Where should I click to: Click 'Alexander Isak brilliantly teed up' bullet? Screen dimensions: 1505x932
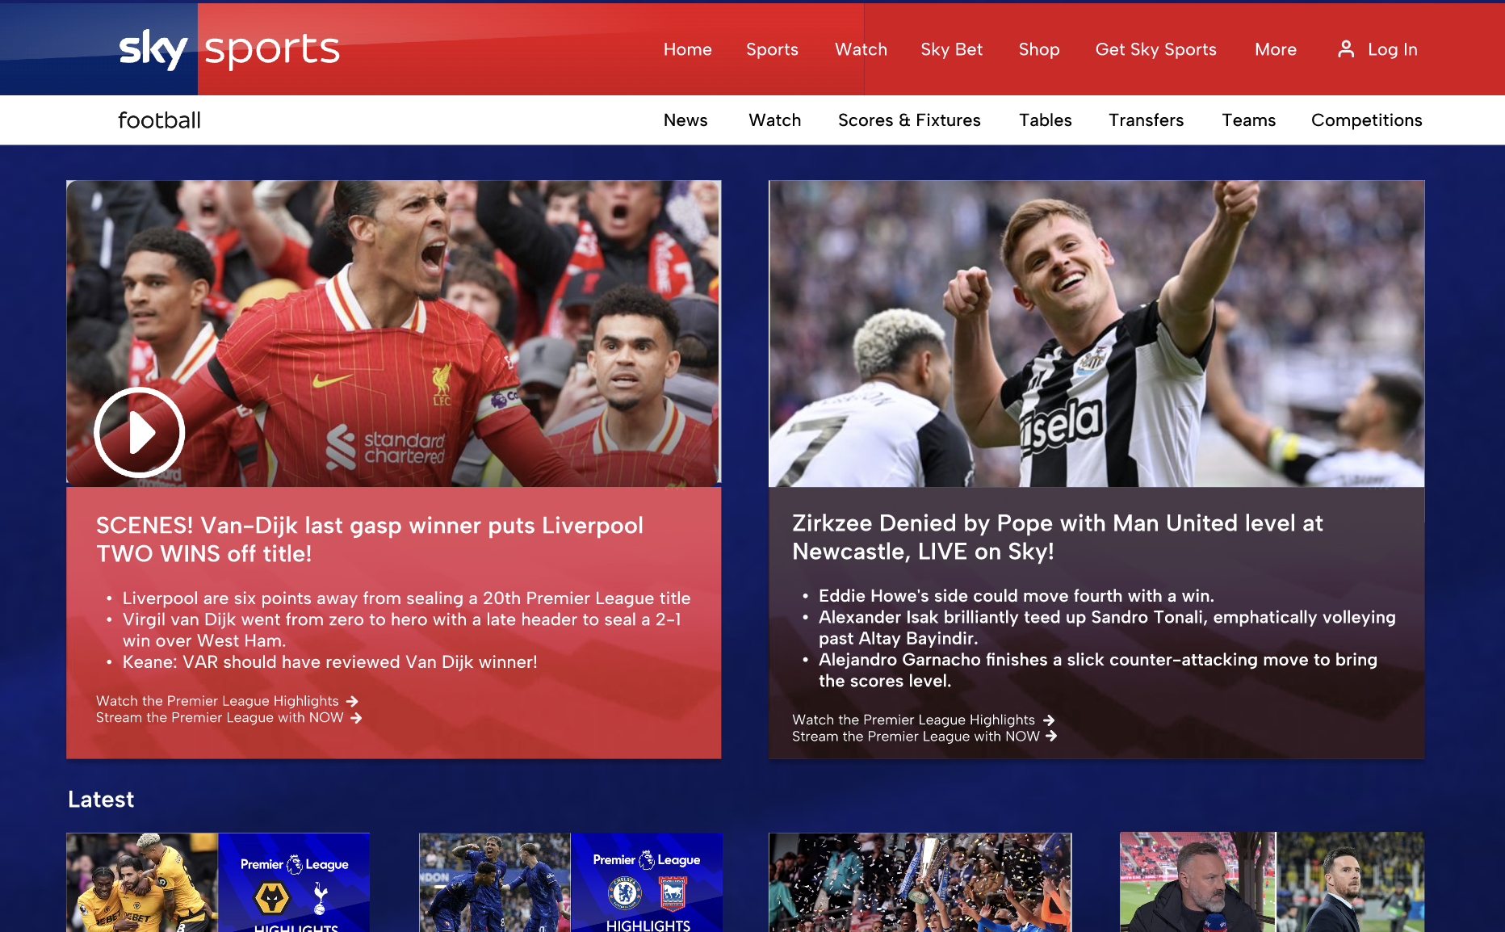pyautogui.click(x=1107, y=628)
